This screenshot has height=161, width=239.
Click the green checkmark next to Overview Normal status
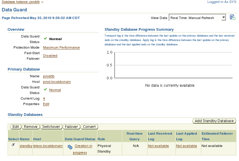[x=45, y=38]
